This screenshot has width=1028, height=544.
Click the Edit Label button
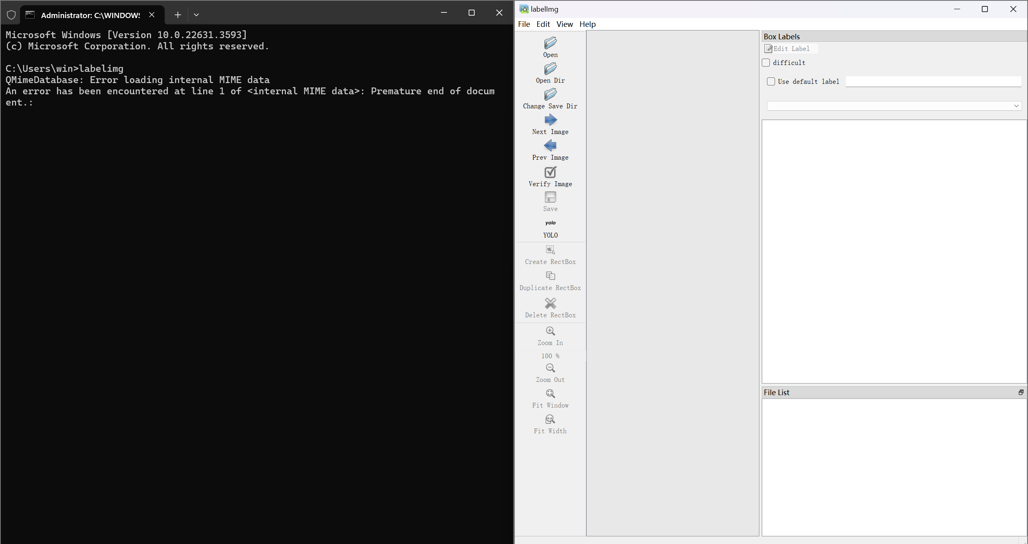tap(790, 49)
